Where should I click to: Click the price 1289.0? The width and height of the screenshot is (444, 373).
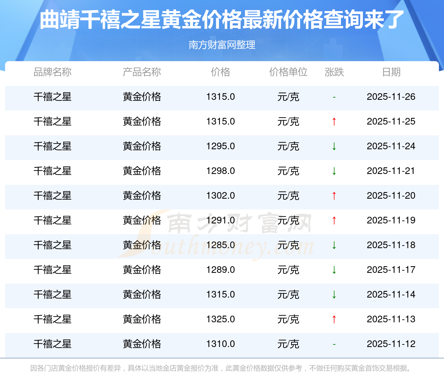(221, 270)
